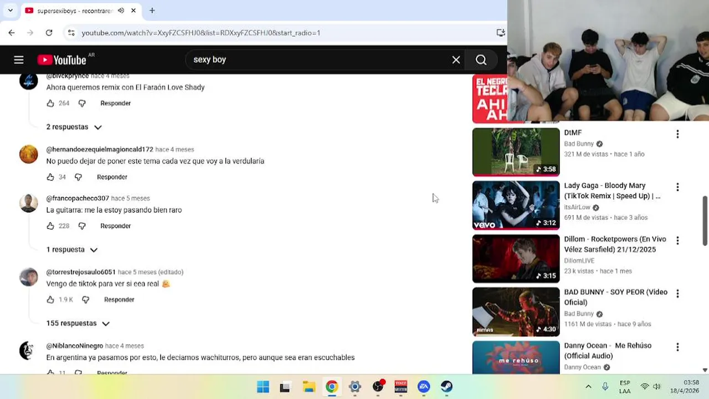Open @francopacheco307 channel link
Screen dimensions: 709x399
tap(78, 198)
